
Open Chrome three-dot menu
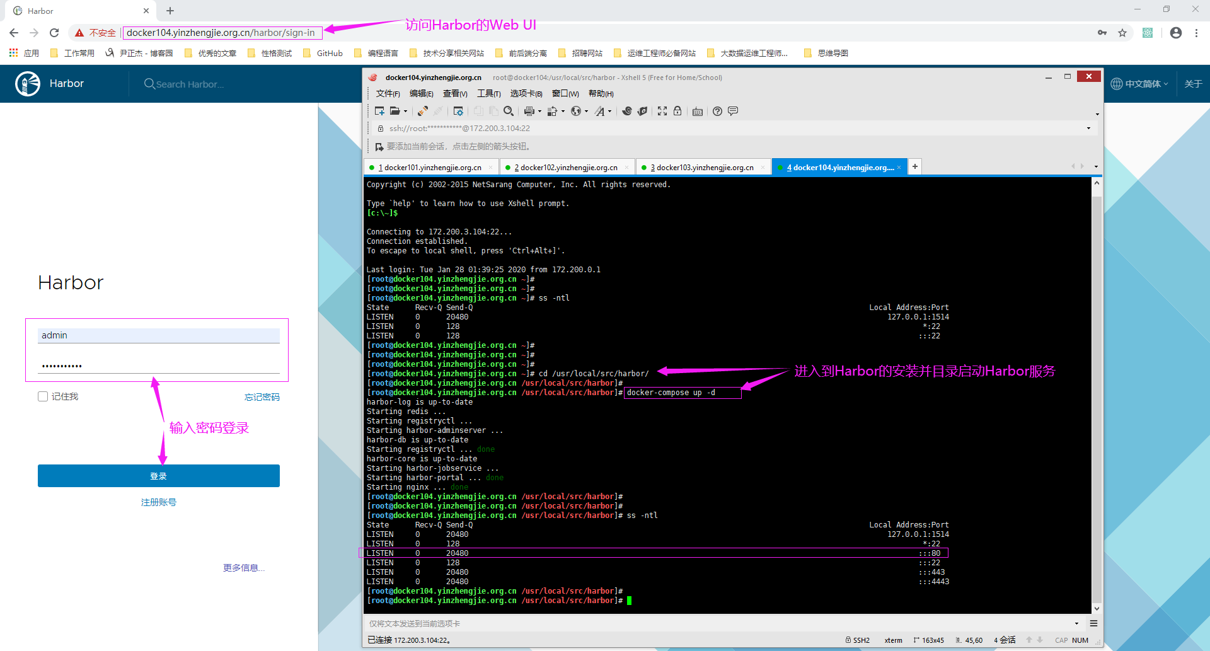pos(1196,33)
